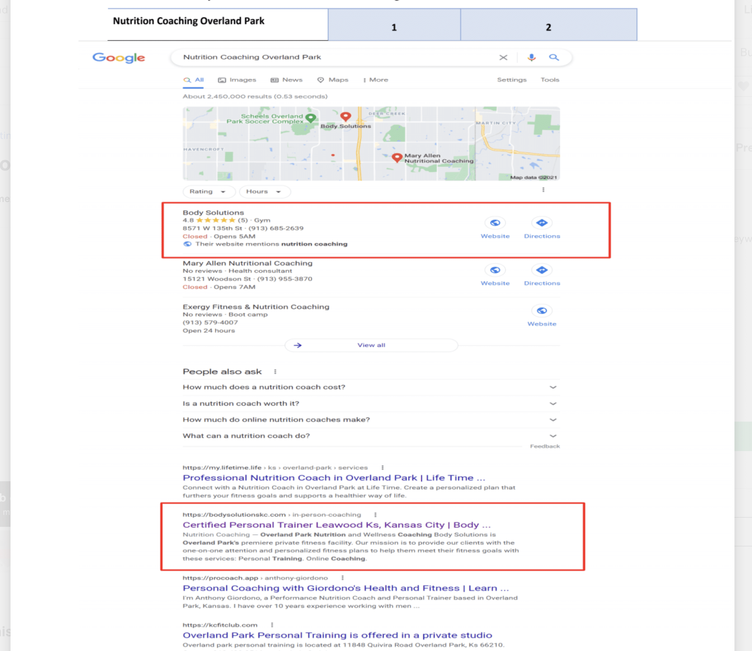Open the three-dot menu beside procoach.app URL
The height and width of the screenshot is (651, 752).
tap(342, 578)
